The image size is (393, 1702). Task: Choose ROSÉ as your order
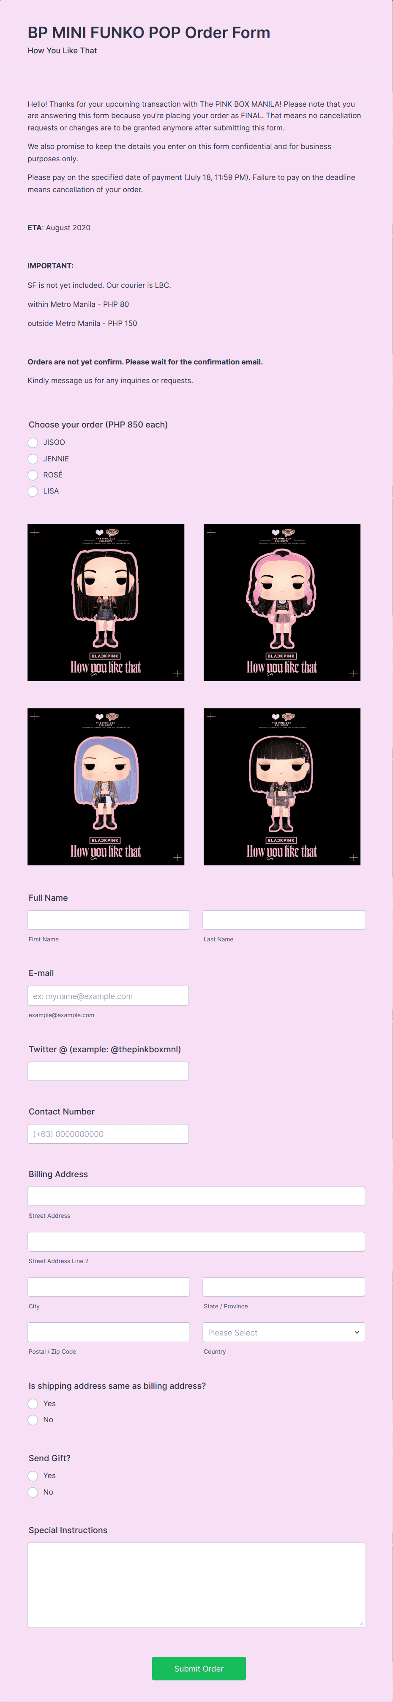click(33, 475)
